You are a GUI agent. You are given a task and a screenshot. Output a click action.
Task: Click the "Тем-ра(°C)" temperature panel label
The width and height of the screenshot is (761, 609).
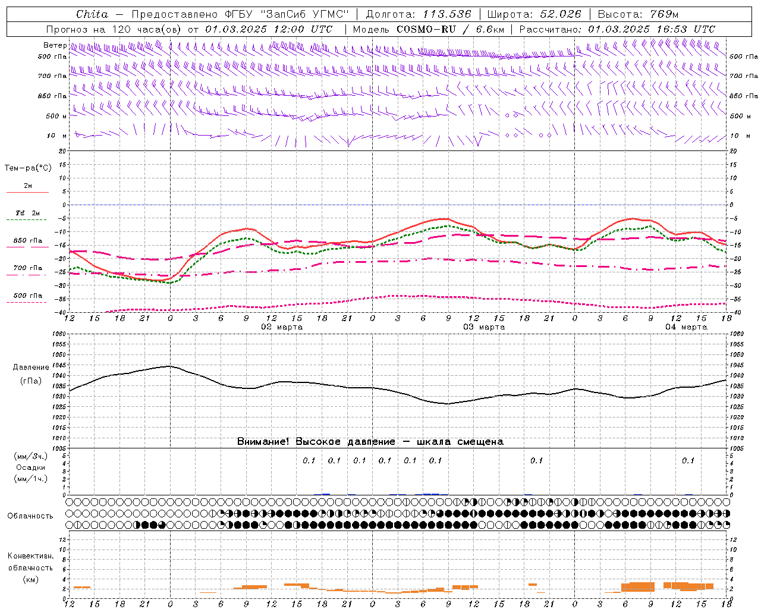28,168
